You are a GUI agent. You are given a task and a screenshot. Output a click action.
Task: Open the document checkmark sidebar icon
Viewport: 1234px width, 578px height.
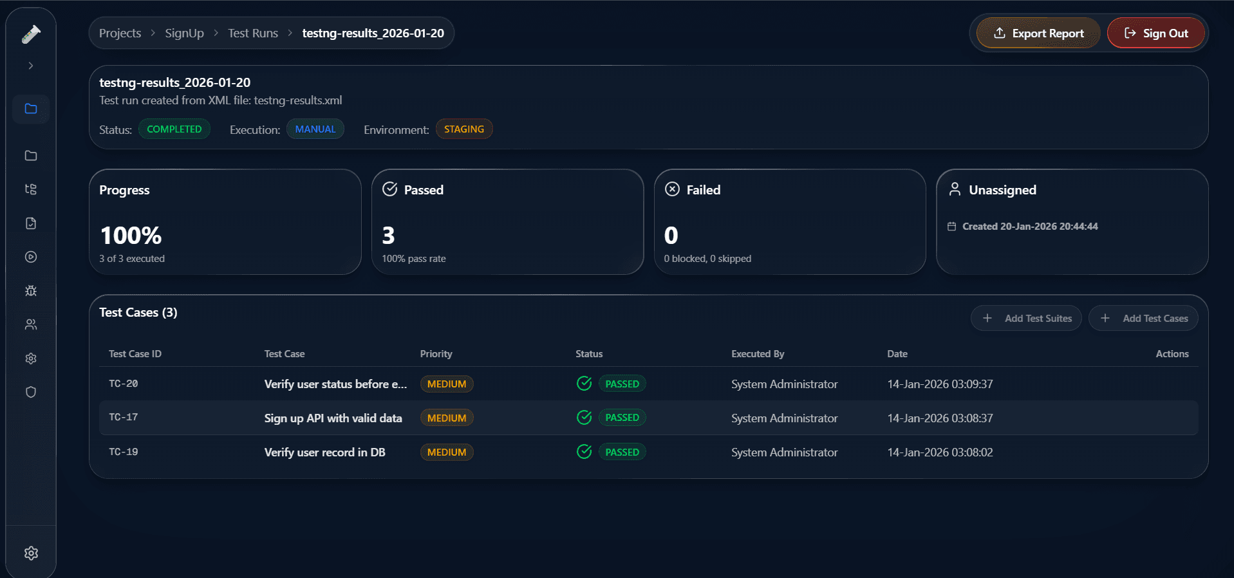(31, 223)
